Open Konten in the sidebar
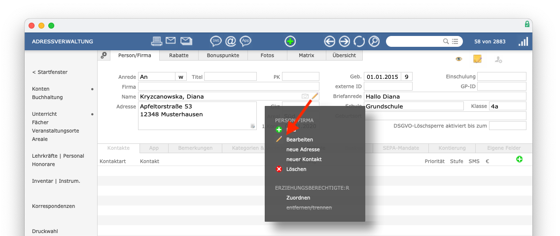The height and width of the screenshot is (236, 560). [41, 89]
